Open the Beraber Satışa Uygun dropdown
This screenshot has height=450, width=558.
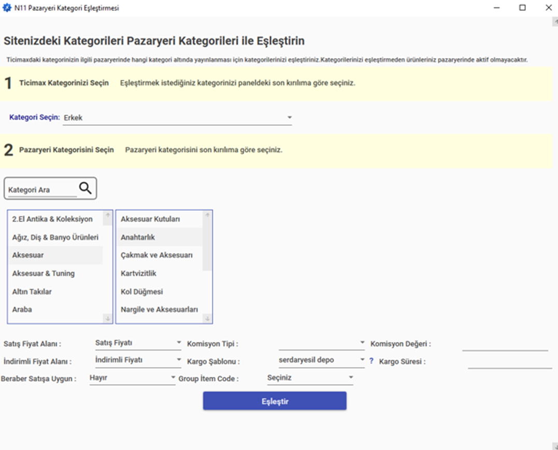133,378
